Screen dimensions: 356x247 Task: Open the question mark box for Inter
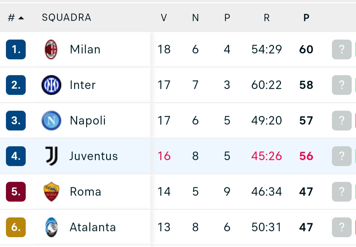342,85
